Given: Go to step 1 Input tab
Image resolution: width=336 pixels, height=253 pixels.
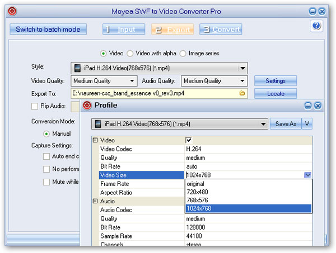Looking at the screenshot, I should [x=124, y=29].
